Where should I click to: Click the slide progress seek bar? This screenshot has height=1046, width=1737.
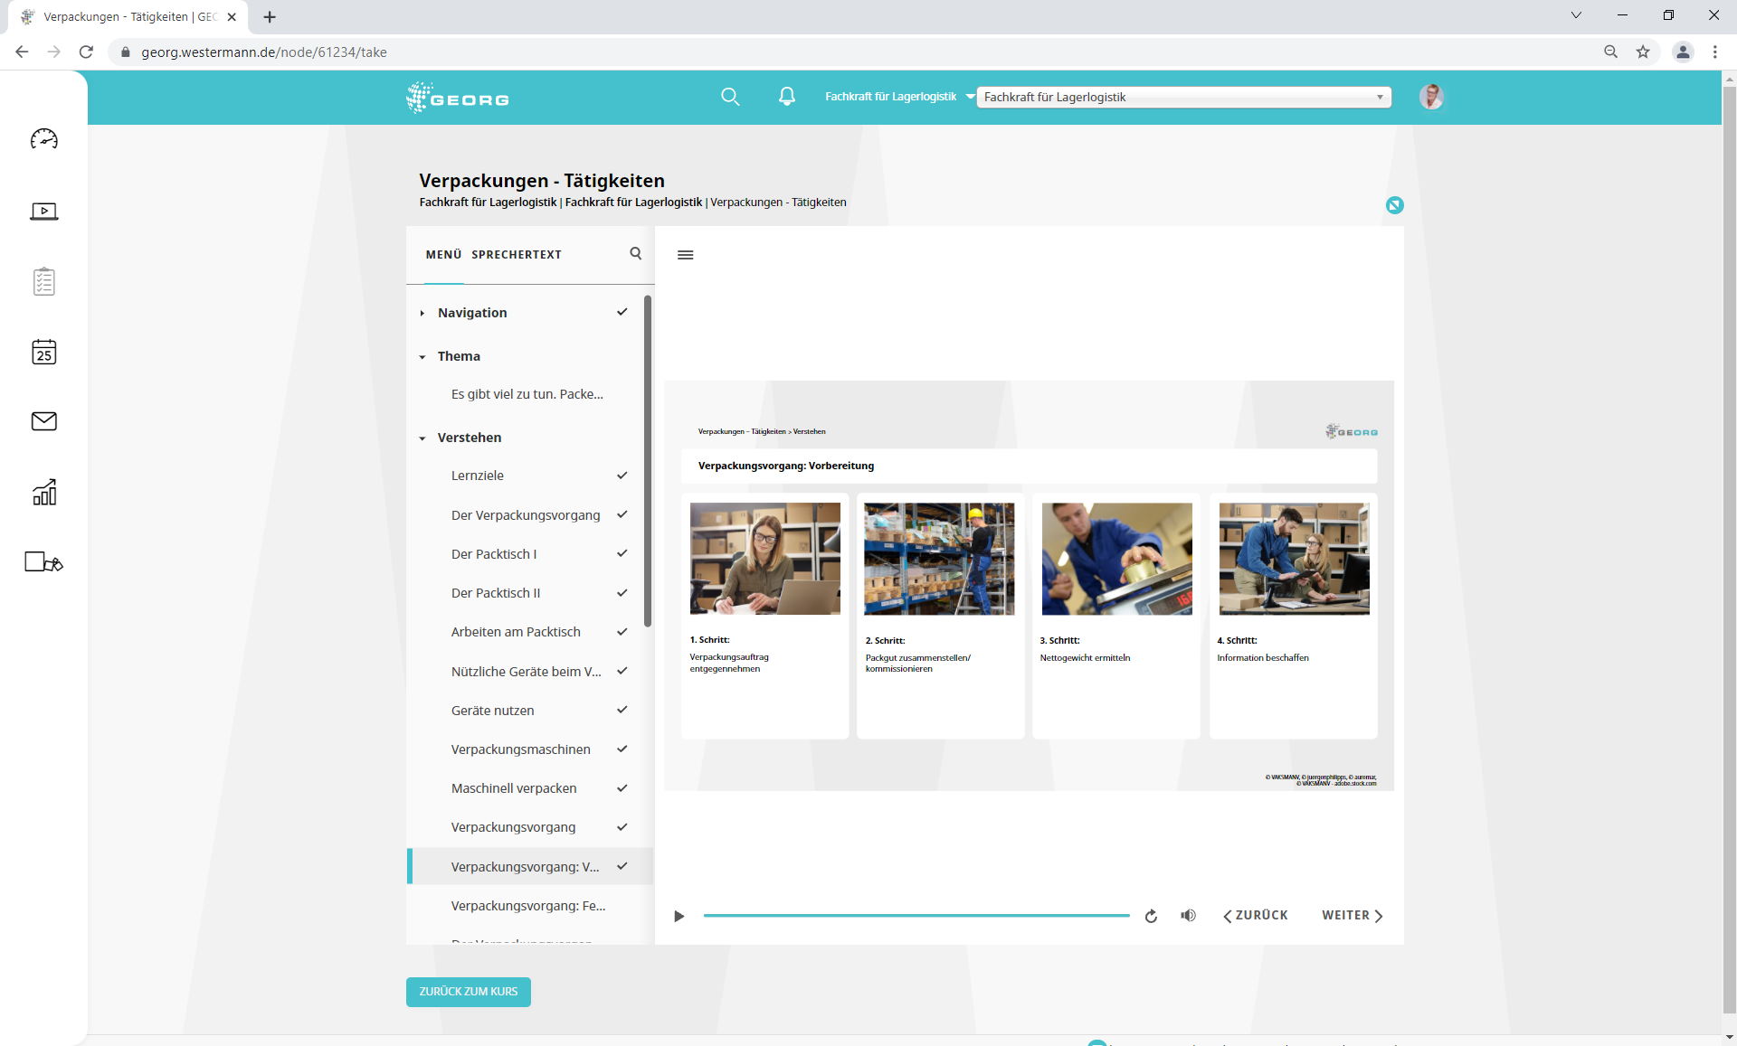(916, 916)
